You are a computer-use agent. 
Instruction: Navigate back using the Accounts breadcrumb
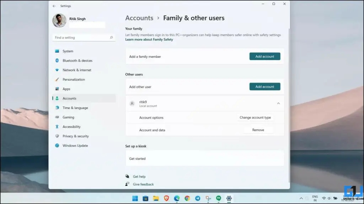point(139,18)
